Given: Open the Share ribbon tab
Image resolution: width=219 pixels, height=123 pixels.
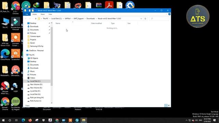Looking at the screenshot, I should click(x=42, y=14).
